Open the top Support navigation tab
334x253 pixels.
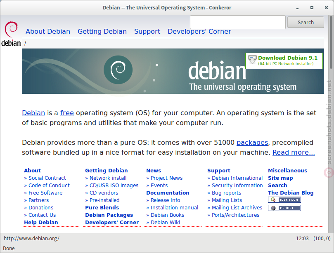click(x=147, y=31)
